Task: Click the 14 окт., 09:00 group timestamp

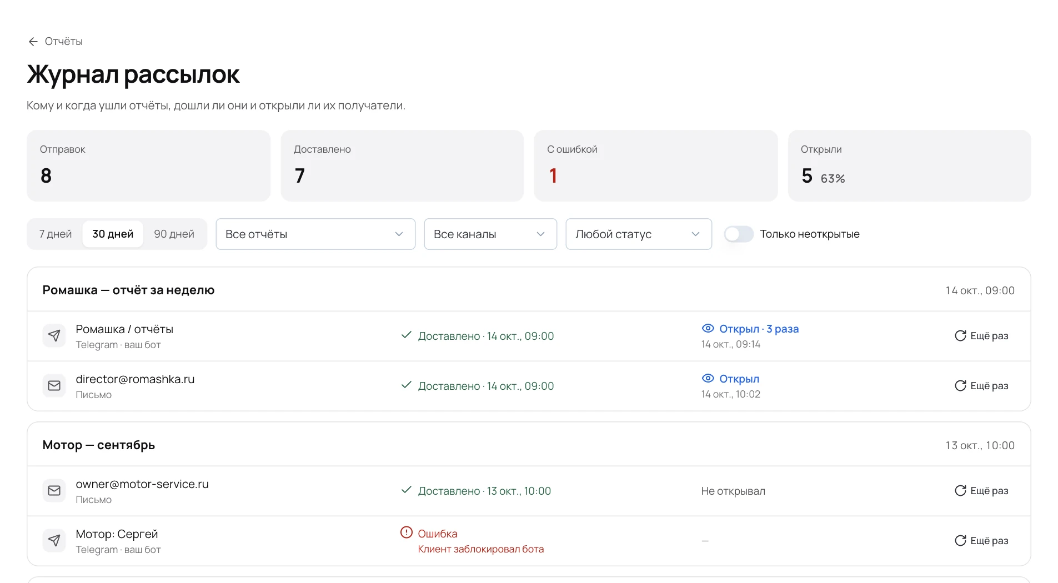Action: coord(980,290)
